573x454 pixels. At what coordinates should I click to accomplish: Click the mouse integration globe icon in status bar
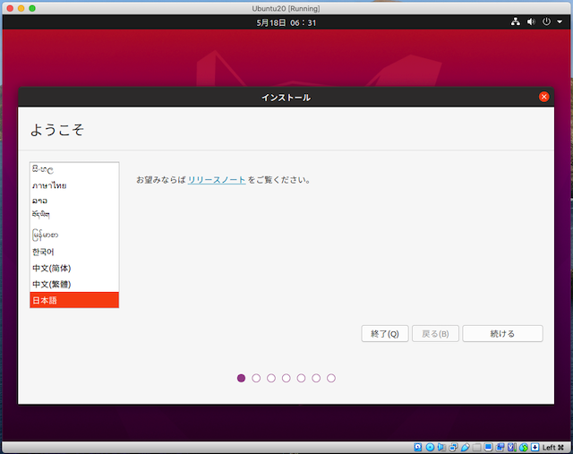[x=524, y=447]
